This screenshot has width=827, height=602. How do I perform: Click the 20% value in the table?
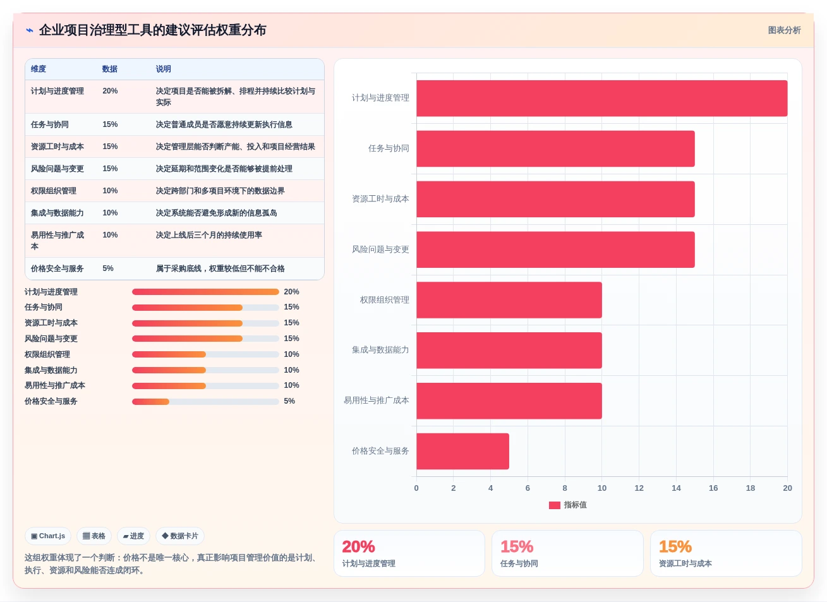point(110,91)
